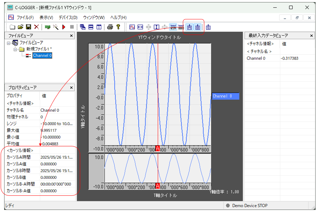Click the Open folder toolbar icon
Viewport: 318px width, 212px height.
tap(20, 27)
